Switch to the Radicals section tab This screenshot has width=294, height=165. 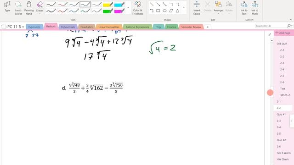[x=51, y=27]
